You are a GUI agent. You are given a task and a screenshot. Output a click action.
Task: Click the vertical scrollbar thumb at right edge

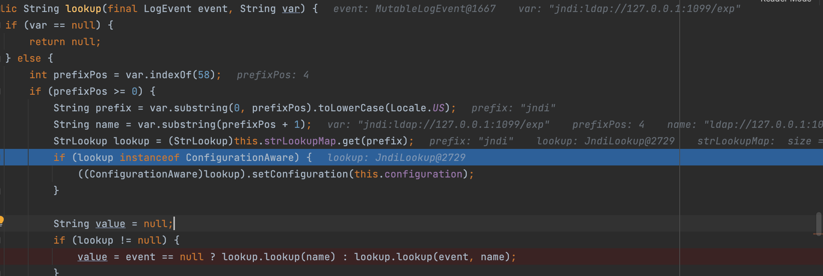click(818, 224)
